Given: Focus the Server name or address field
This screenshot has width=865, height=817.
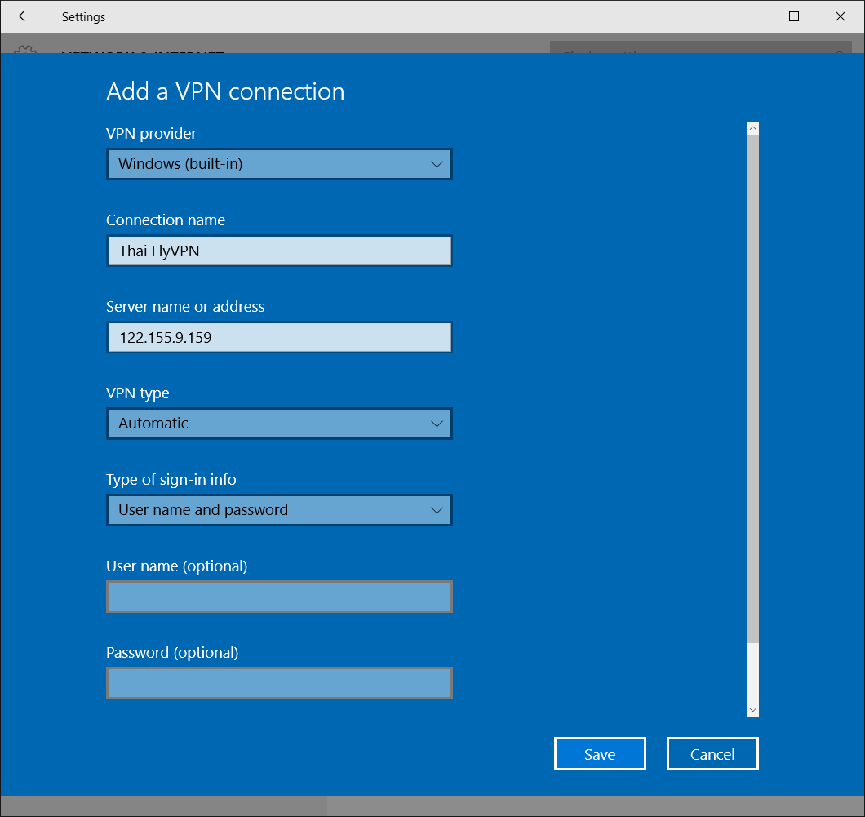Looking at the screenshot, I should click(279, 337).
